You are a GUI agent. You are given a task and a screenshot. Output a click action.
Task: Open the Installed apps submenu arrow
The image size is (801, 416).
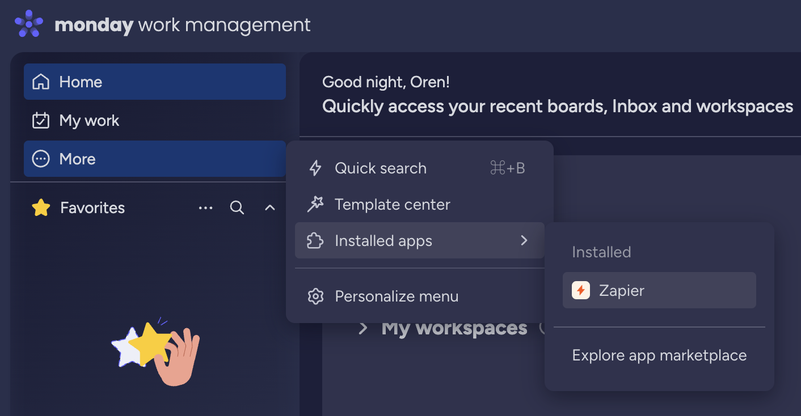click(x=524, y=240)
